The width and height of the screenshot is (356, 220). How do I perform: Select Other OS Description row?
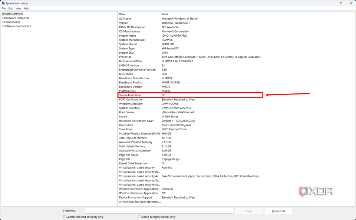[x=190, y=27]
